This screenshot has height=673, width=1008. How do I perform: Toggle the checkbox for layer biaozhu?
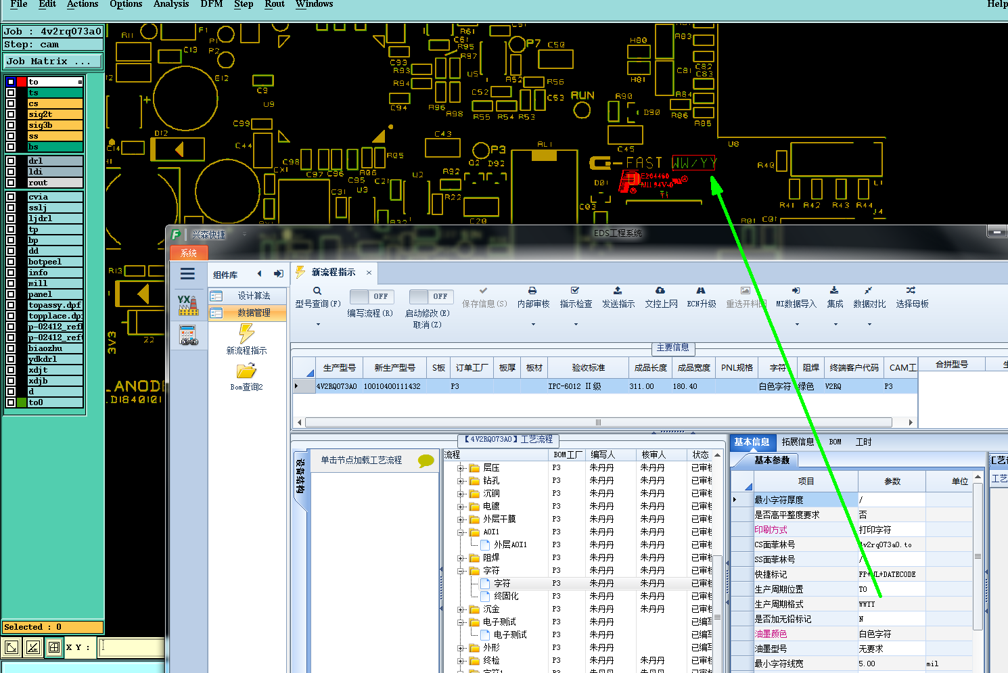(11, 348)
